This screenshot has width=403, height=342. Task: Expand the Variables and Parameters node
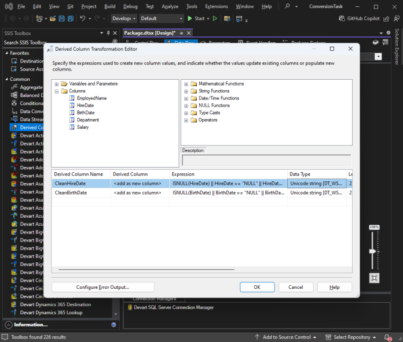[x=57, y=84]
